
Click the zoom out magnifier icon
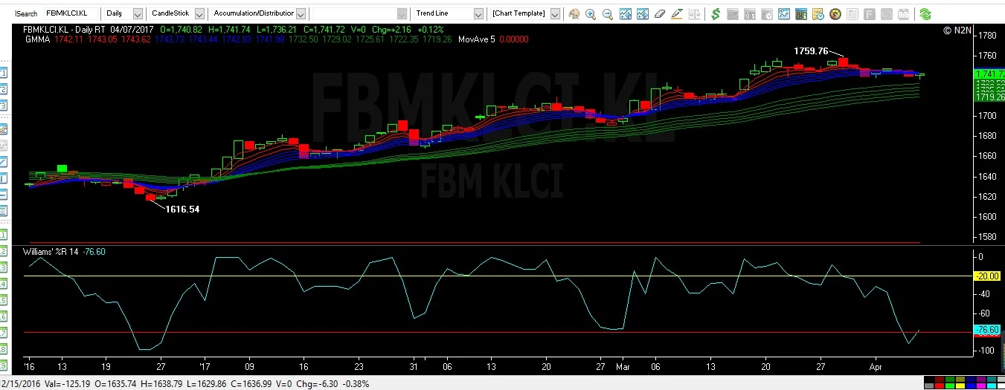coord(608,14)
